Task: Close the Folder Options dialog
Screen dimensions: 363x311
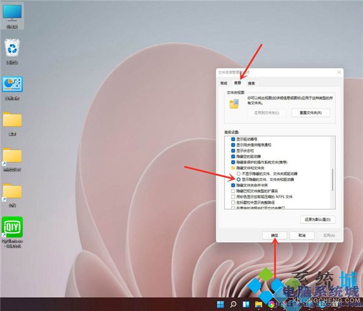Action: [339, 72]
